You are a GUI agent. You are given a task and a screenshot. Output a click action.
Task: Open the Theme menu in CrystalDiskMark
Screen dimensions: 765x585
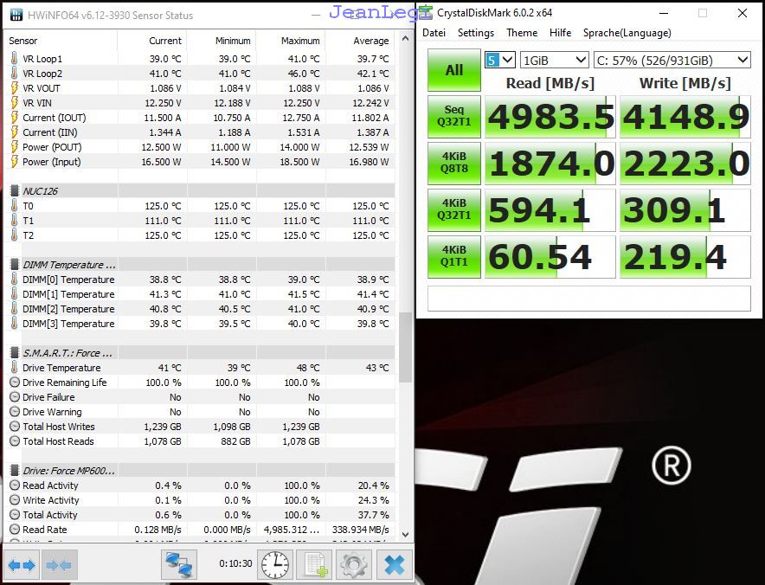click(522, 33)
